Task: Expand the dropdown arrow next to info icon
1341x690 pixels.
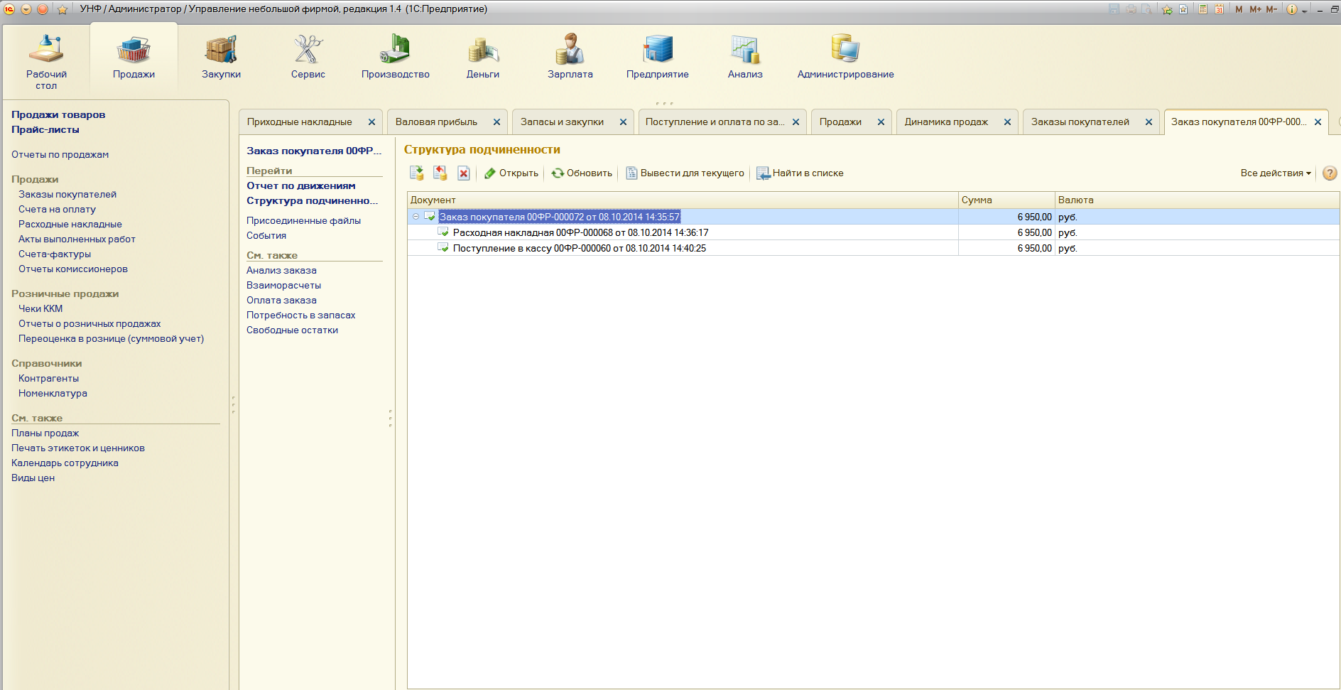Action: (1305, 11)
